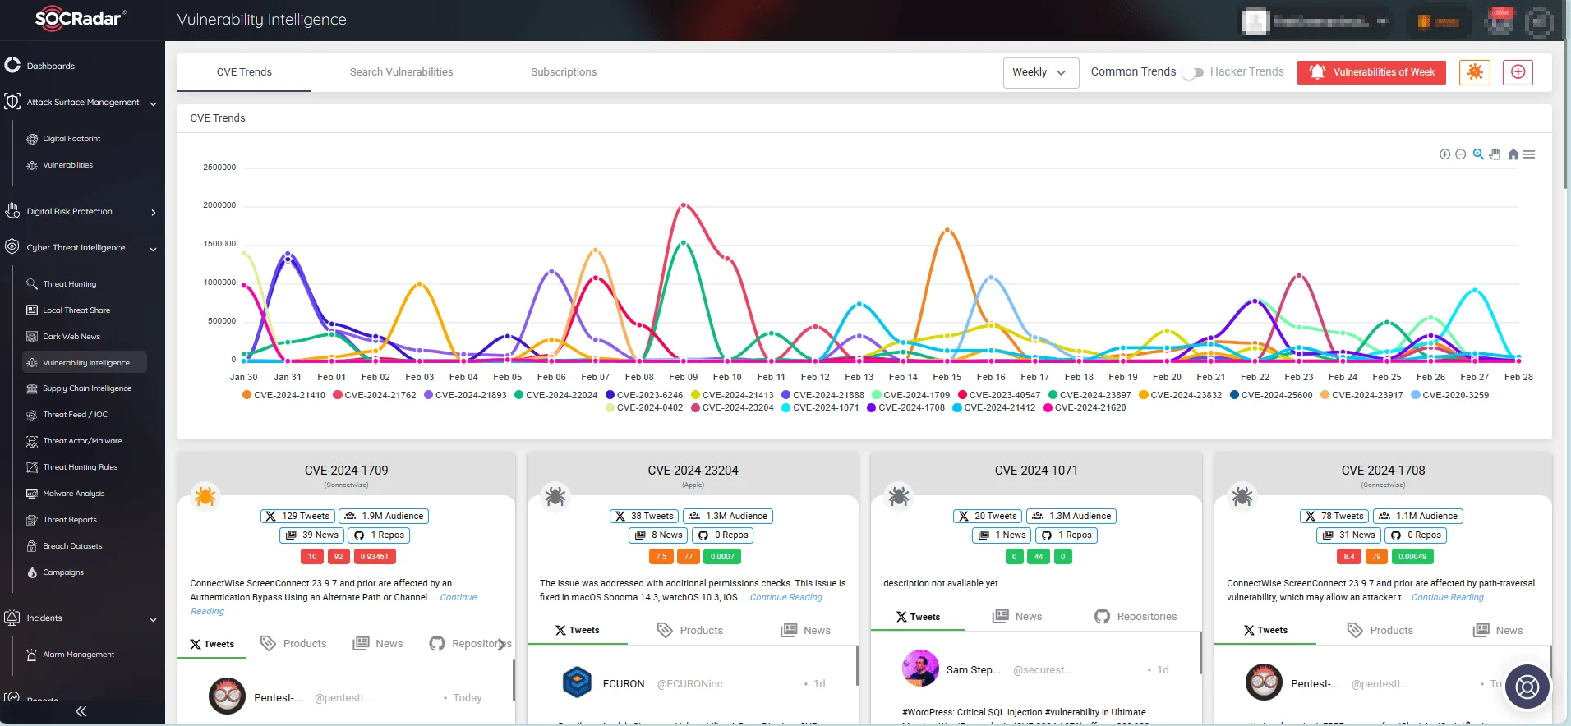1571x726 pixels.
Task: Click the spider icon on CVE-2024-1709 card
Action: [x=205, y=496]
